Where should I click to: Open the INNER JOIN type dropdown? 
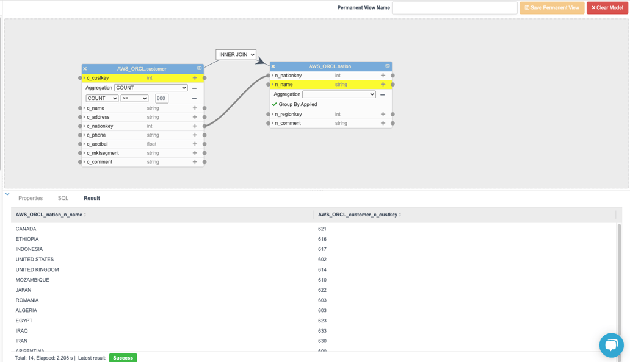coord(235,54)
